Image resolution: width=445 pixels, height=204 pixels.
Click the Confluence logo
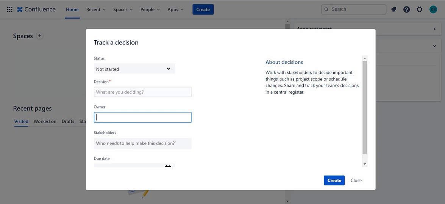pyautogui.click(x=36, y=9)
